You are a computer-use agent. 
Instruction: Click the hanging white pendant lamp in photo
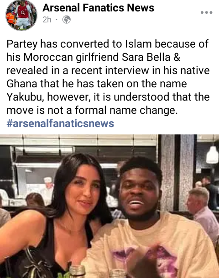point(212,154)
